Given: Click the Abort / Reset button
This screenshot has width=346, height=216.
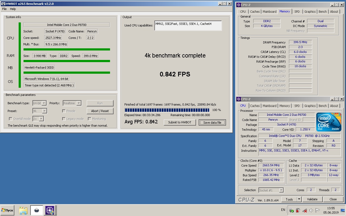Looking at the screenshot, I should coord(100,111).
